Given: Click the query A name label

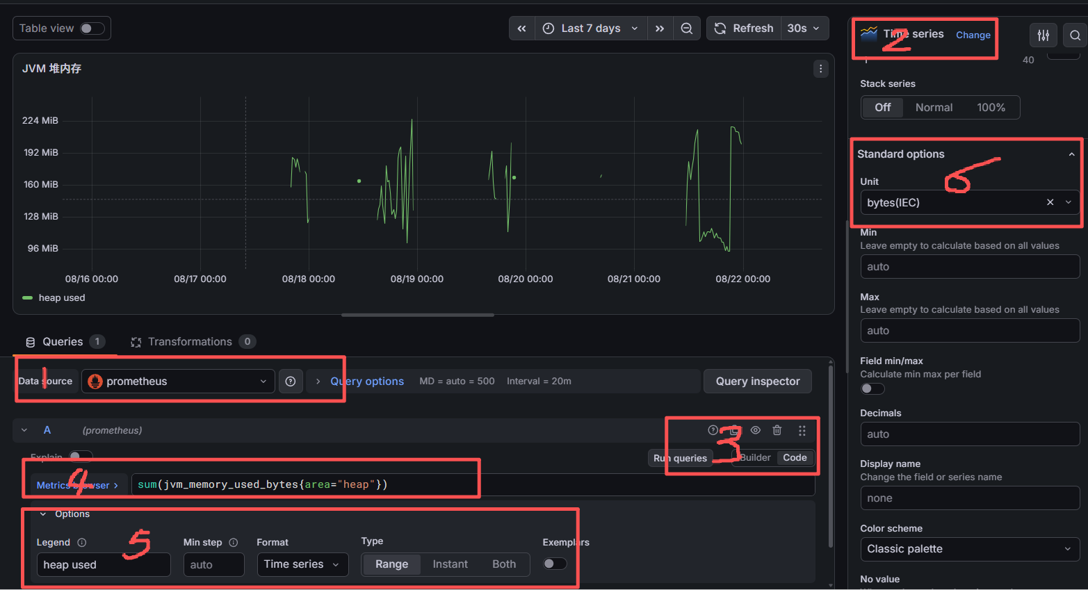Looking at the screenshot, I should point(47,430).
